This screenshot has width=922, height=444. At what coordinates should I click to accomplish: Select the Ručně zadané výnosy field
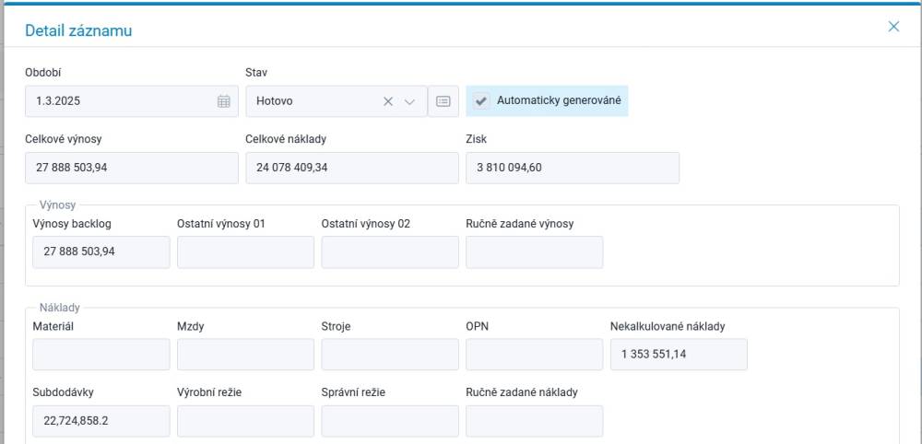click(x=535, y=252)
